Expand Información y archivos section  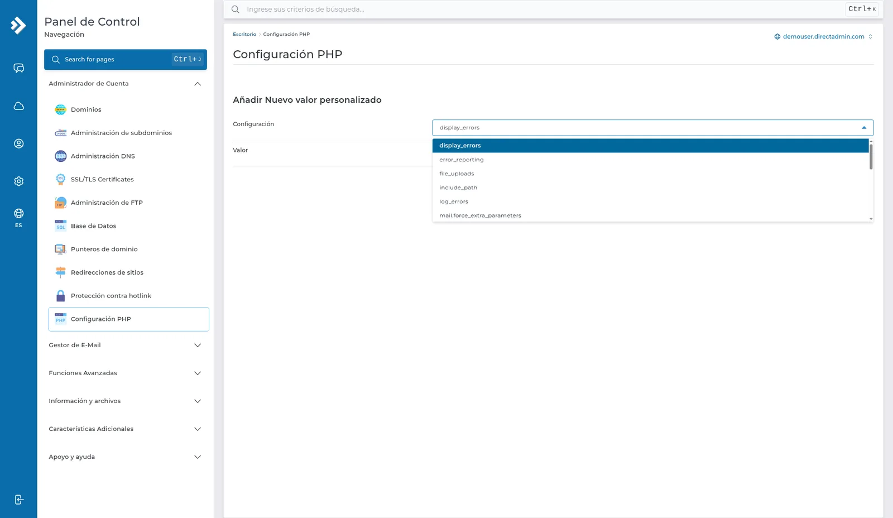126,401
